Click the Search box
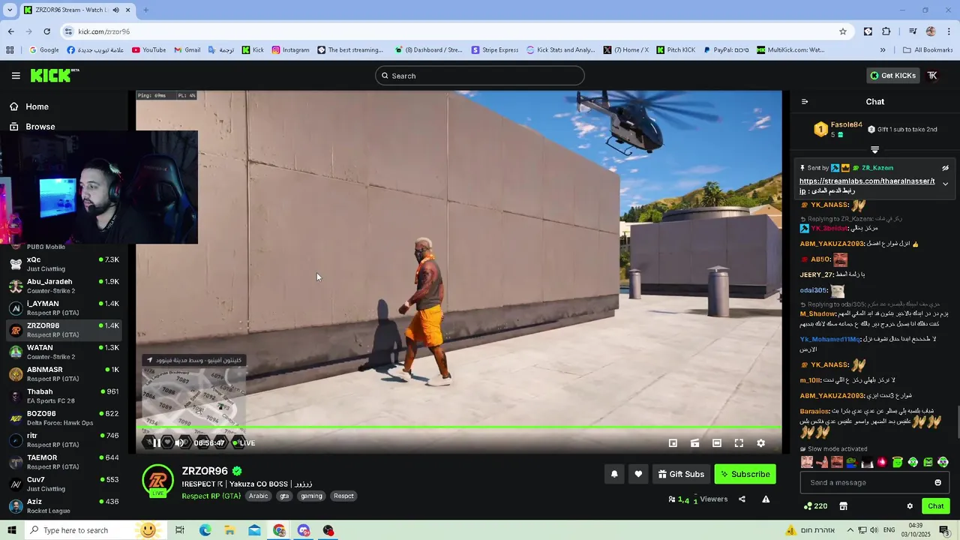The height and width of the screenshot is (540, 960). pyautogui.click(x=480, y=76)
